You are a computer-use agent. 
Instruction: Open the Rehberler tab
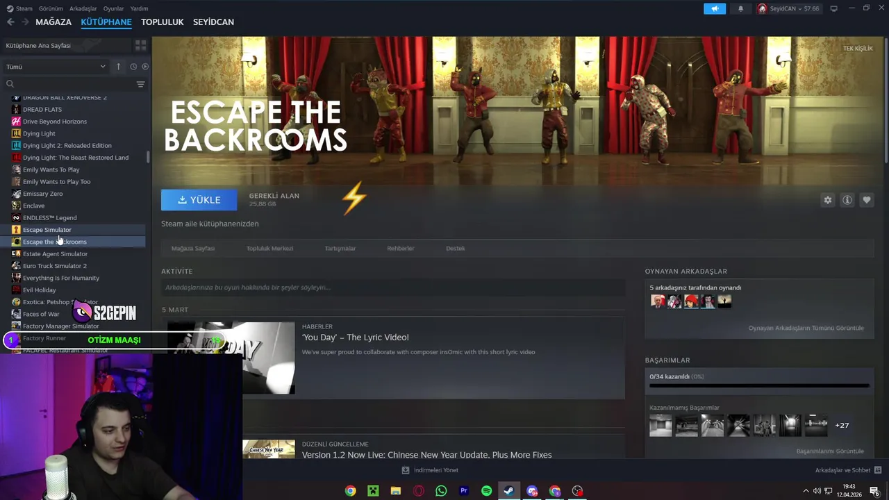[401, 249]
